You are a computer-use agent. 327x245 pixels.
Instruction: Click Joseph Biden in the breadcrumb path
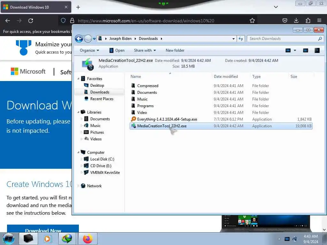pyautogui.click(x=120, y=39)
